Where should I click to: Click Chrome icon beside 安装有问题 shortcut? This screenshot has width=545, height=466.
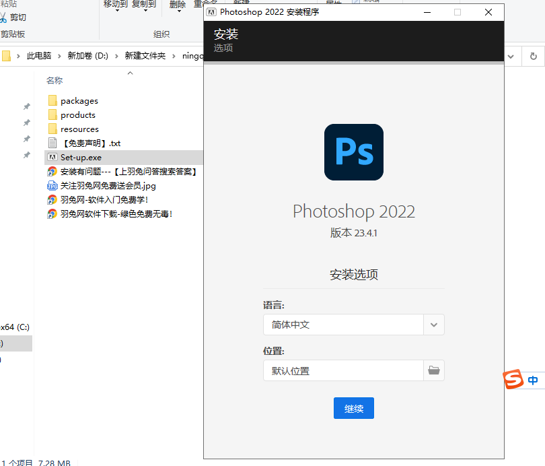pyautogui.click(x=52, y=172)
